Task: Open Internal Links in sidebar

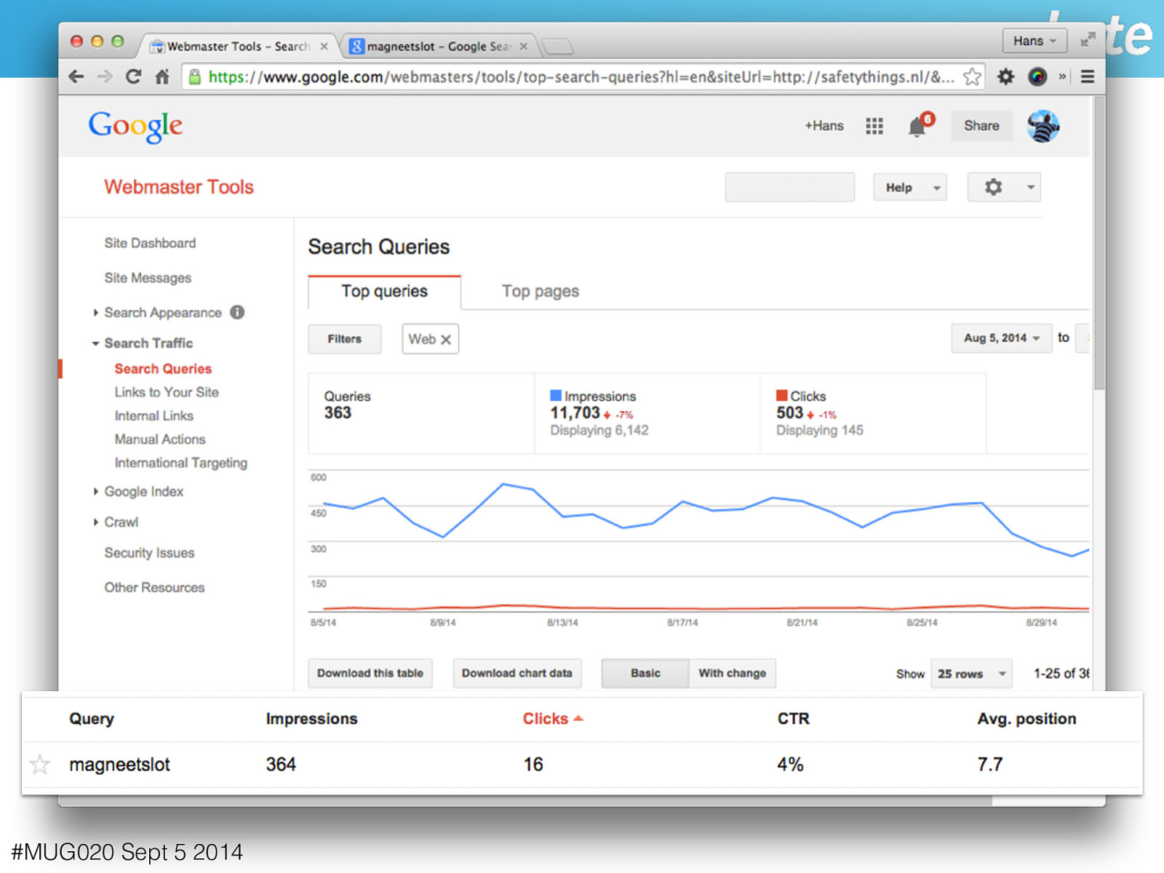Action: pos(154,415)
